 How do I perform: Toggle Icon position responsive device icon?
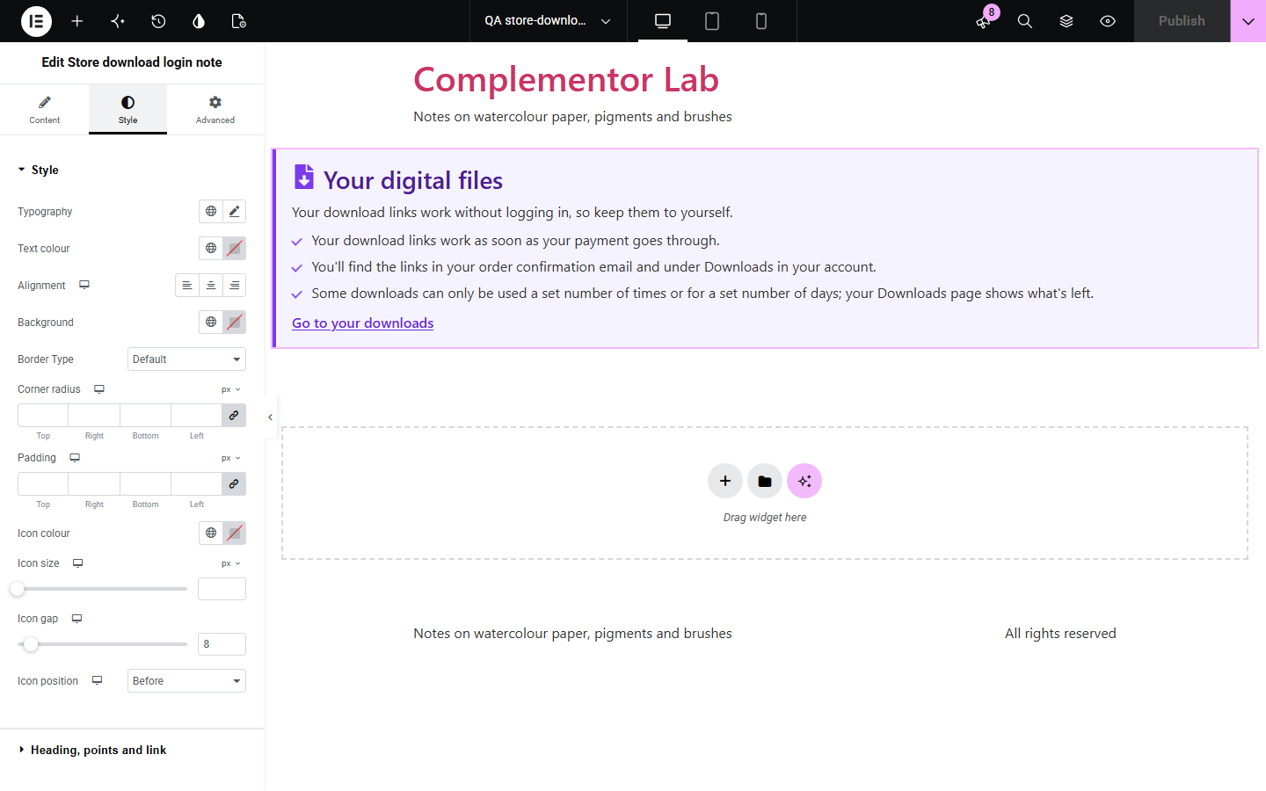(97, 680)
